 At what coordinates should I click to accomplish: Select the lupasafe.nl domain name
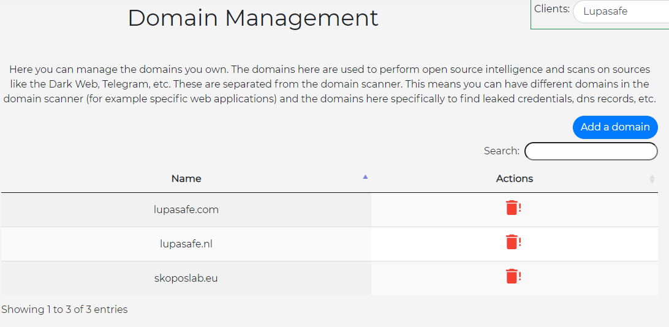tap(186, 244)
